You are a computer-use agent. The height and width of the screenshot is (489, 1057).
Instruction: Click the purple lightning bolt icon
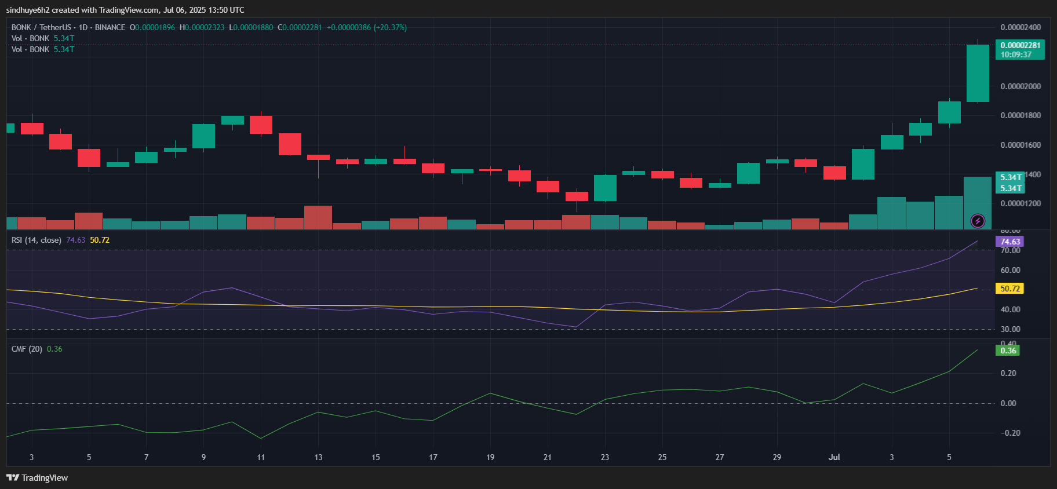coord(978,221)
